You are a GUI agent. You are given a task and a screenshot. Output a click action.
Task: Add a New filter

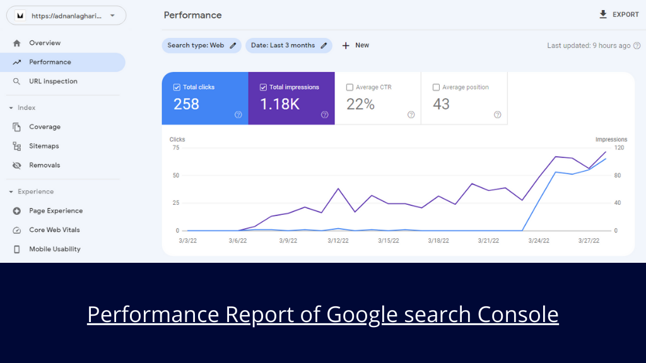(356, 45)
